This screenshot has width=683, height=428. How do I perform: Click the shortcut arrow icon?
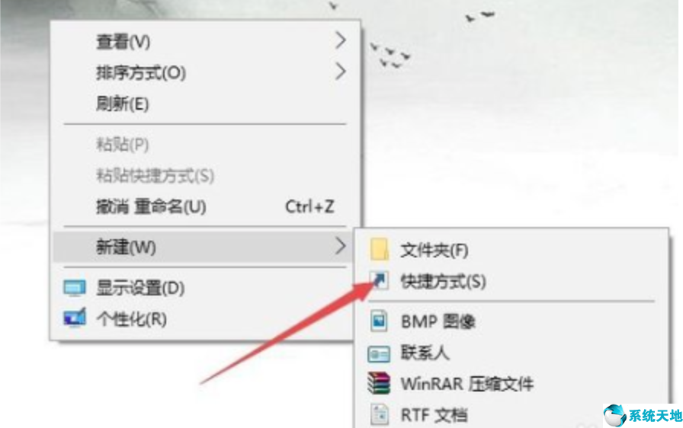379,280
